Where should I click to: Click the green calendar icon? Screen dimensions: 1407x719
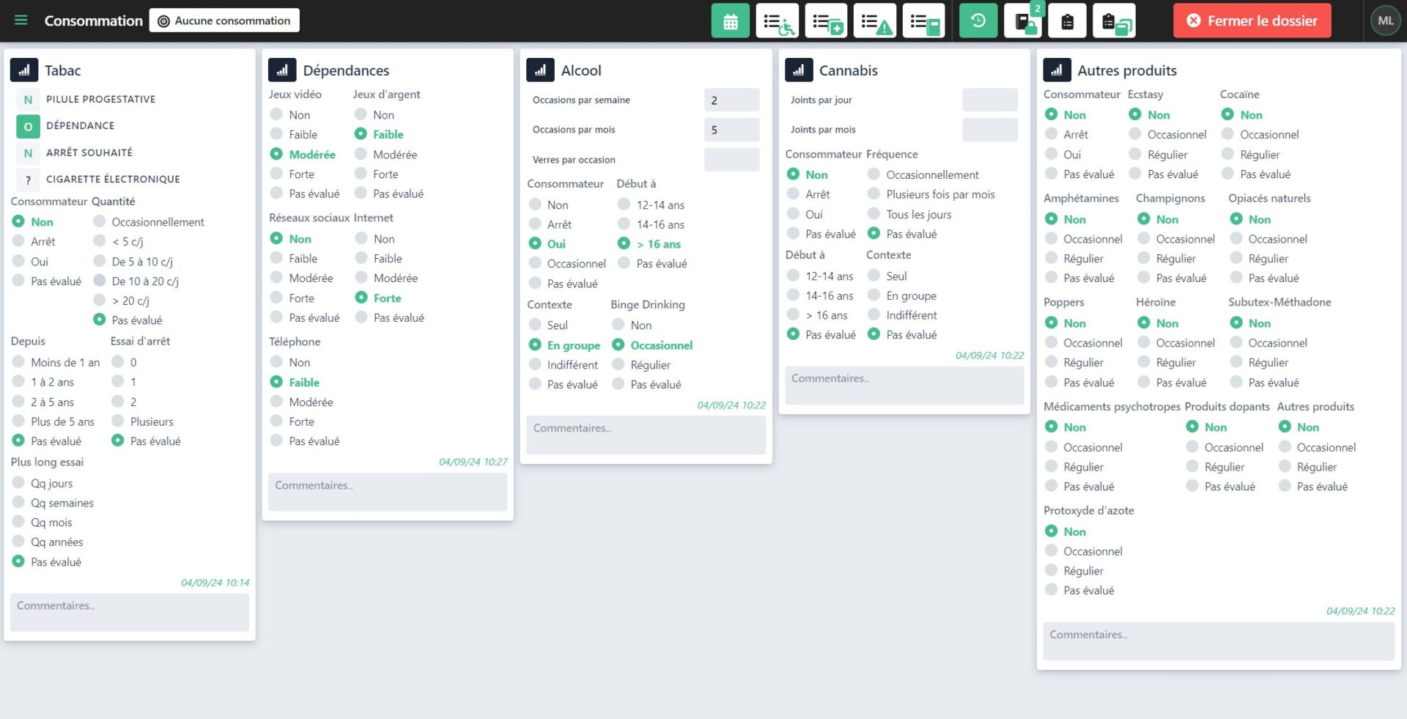click(x=730, y=21)
